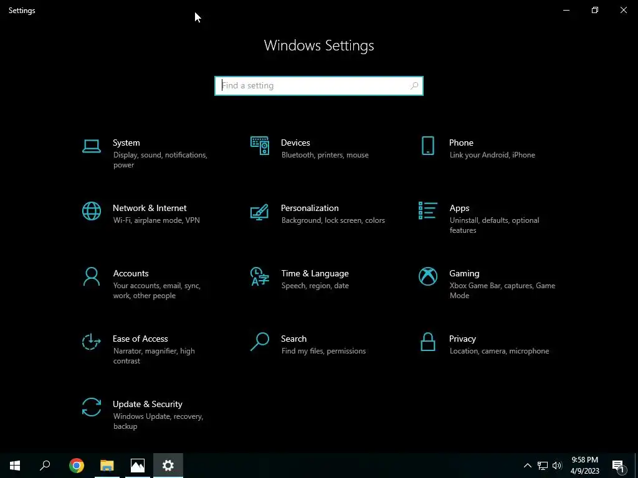Click the Search category heading

click(x=294, y=339)
